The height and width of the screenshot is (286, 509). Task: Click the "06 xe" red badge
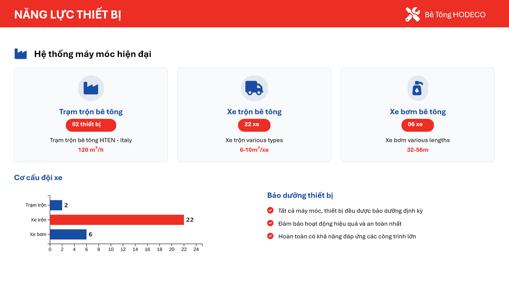point(417,125)
